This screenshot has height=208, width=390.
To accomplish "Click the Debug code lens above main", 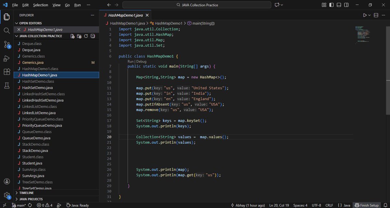I will tap(141, 61).
